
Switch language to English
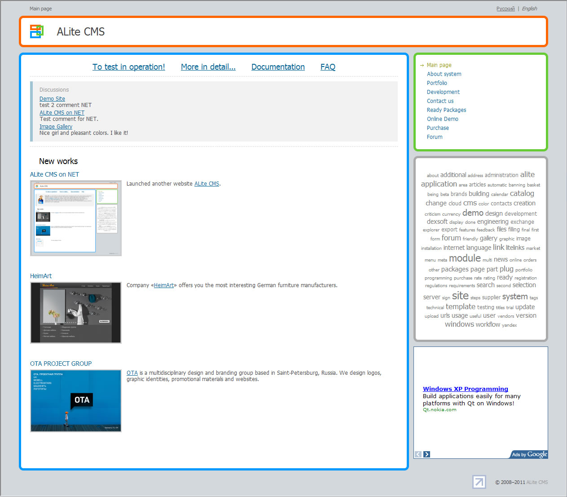[x=529, y=9]
